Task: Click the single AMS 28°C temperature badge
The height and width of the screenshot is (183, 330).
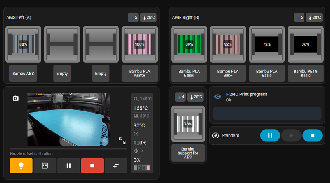Action: click(196, 97)
